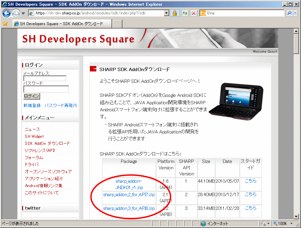
Task: Click the browser Back arrow button
Action: (x=7, y=13)
